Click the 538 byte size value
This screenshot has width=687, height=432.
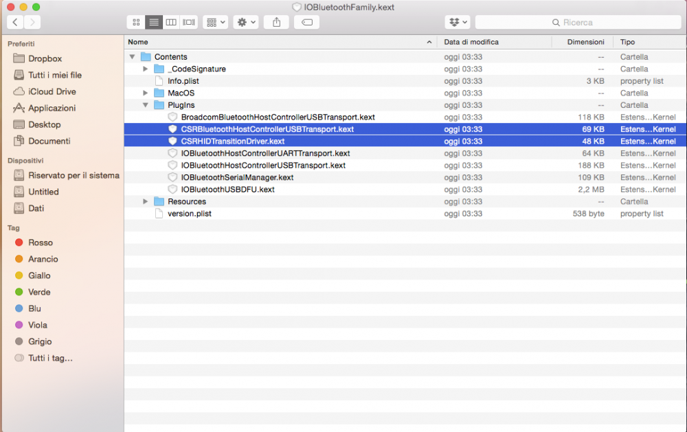click(x=589, y=214)
